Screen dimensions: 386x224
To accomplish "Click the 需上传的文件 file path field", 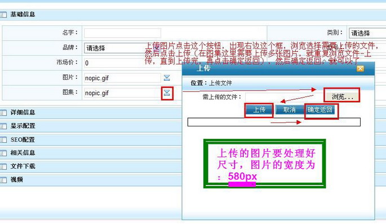I will coord(285,97).
